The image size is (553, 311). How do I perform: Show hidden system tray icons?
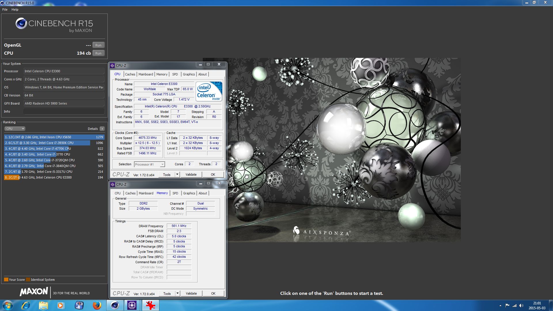pyautogui.click(x=500, y=306)
